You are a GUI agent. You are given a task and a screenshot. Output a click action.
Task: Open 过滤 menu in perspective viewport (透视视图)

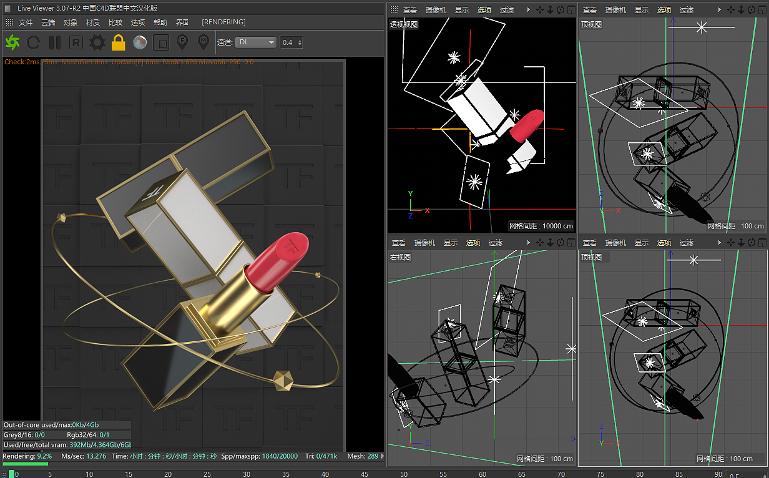[507, 10]
